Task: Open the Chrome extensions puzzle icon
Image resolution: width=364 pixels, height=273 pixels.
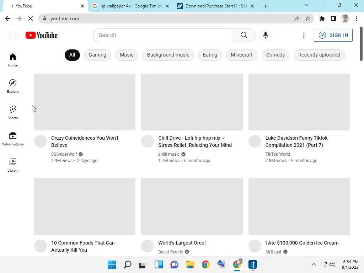Action: tap(322, 18)
